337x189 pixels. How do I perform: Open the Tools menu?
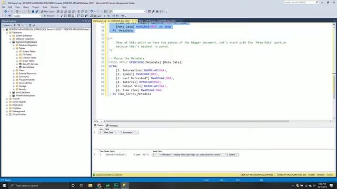click(45, 7)
